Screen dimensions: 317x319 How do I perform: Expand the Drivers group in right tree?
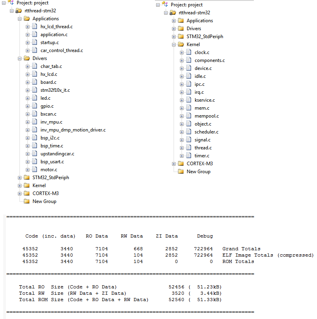point(174,29)
